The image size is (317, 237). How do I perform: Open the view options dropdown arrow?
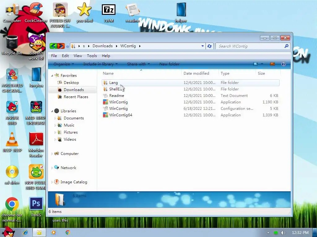(262, 64)
